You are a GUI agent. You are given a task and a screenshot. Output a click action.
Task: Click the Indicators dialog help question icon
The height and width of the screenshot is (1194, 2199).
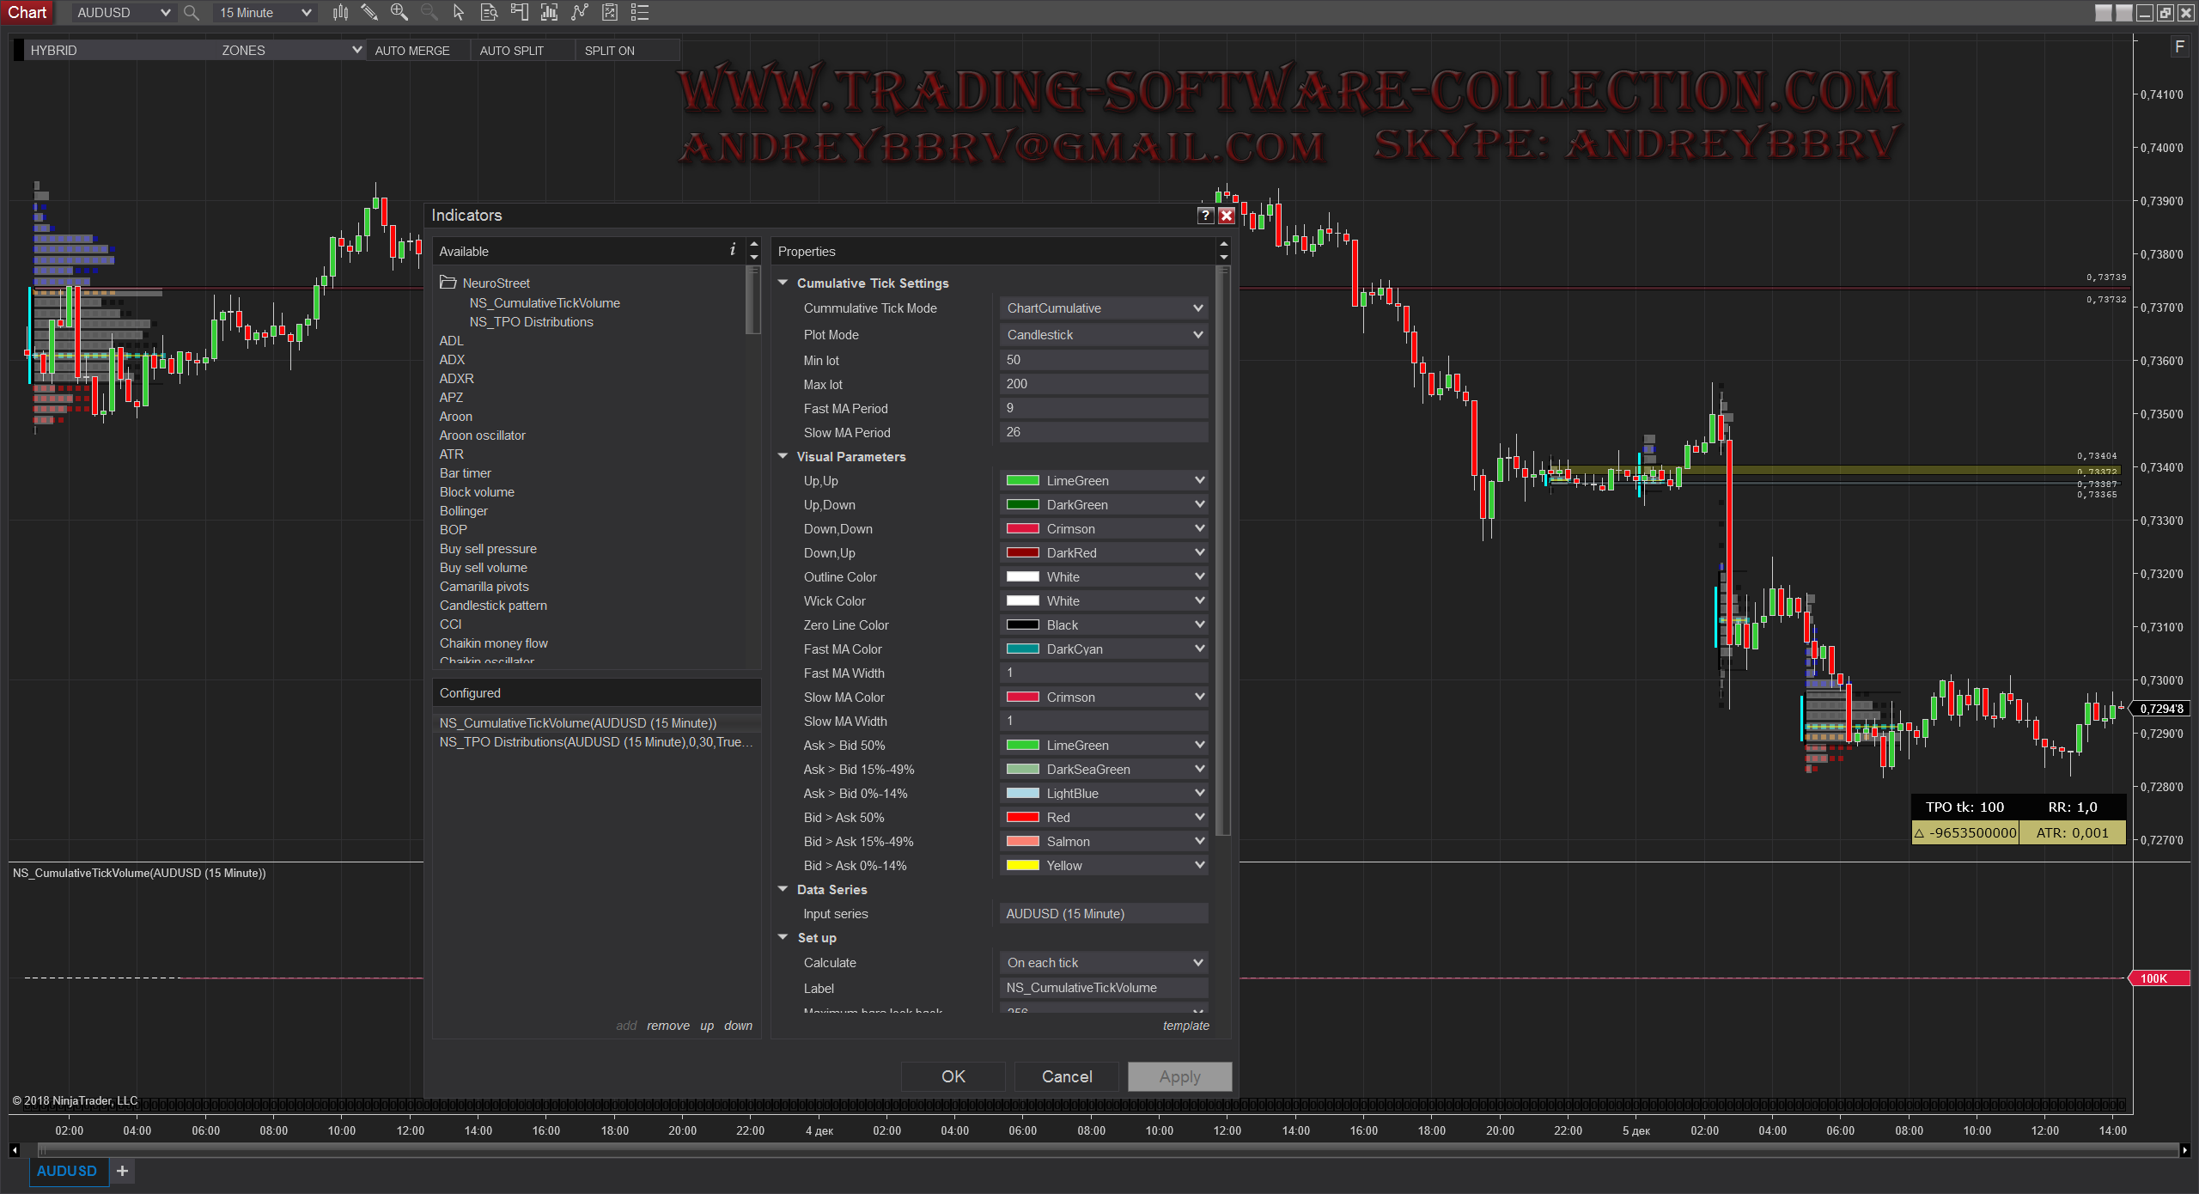pos(1205,216)
